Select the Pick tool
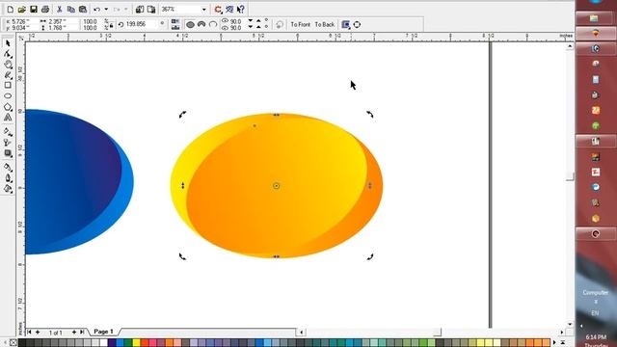This screenshot has height=347, width=617. (x=8, y=43)
